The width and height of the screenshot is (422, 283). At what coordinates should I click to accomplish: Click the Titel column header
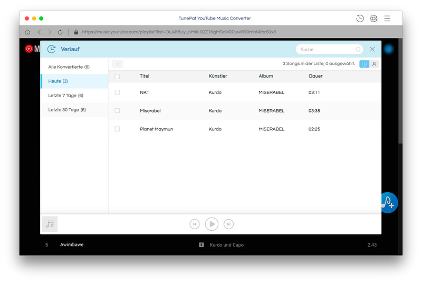[x=145, y=76]
